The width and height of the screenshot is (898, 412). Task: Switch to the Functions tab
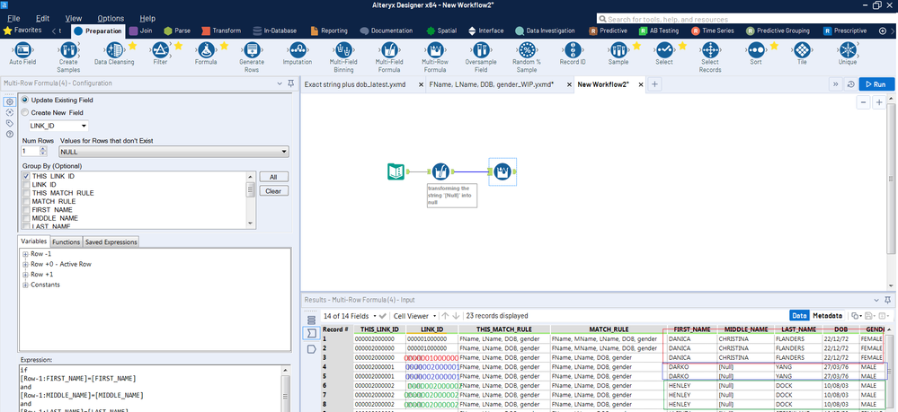tap(65, 241)
